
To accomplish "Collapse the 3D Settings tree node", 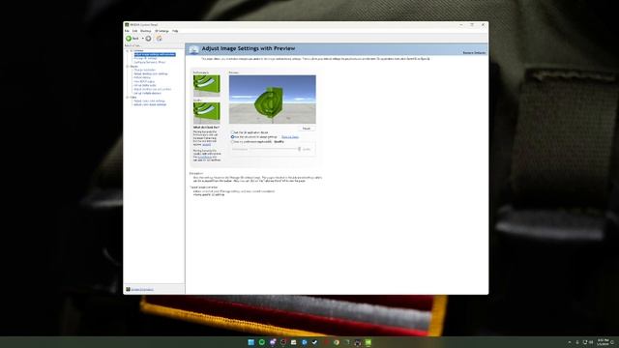I will point(128,51).
